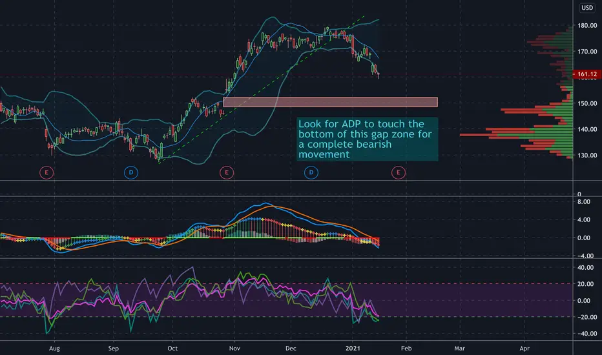The height and width of the screenshot is (355, 602).
Task: Select the green dashed trendline drawing
Action: (261, 90)
